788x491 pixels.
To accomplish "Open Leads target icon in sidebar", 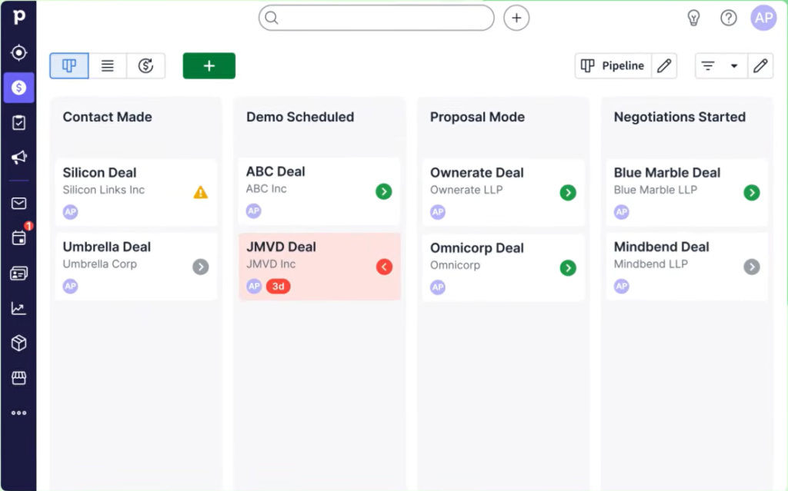I will (x=18, y=53).
